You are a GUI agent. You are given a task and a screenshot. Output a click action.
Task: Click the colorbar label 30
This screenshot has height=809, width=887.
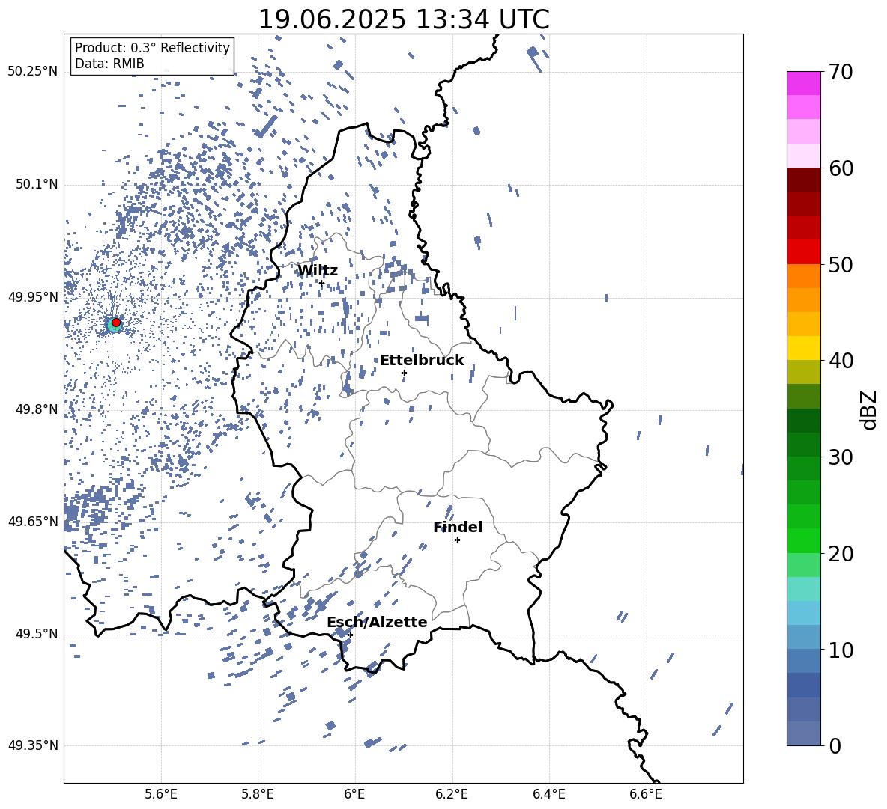pyautogui.click(x=841, y=457)
